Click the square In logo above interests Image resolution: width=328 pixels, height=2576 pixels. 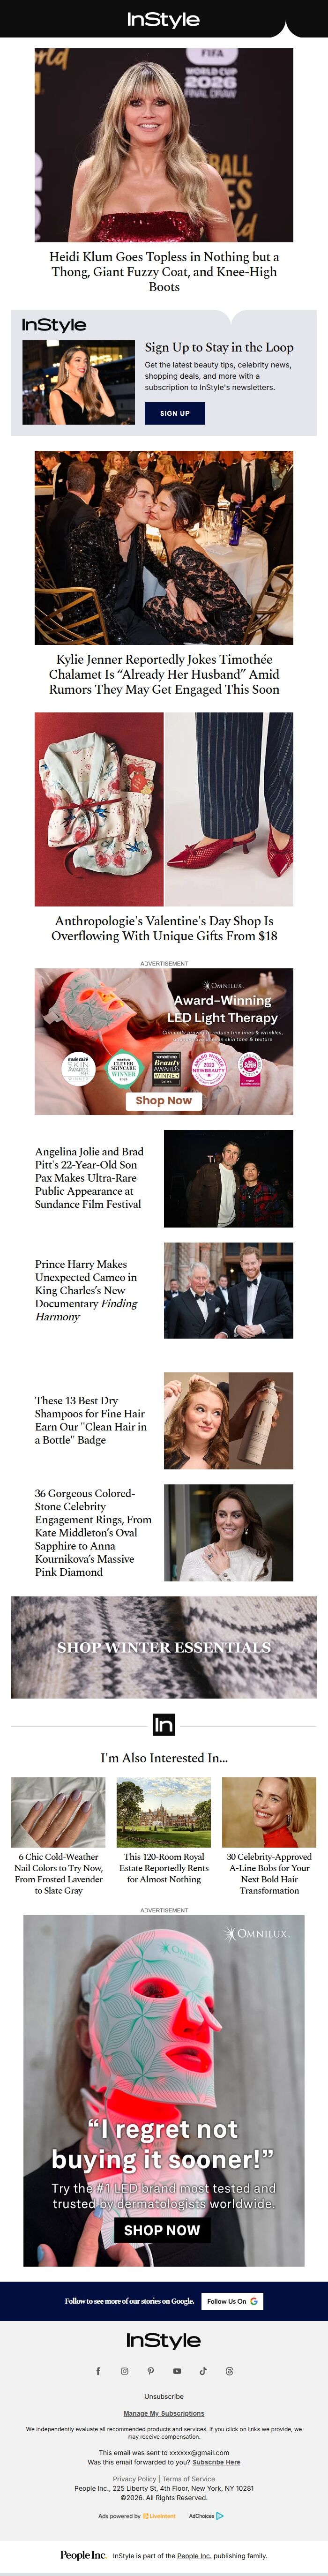[164, 1724]
